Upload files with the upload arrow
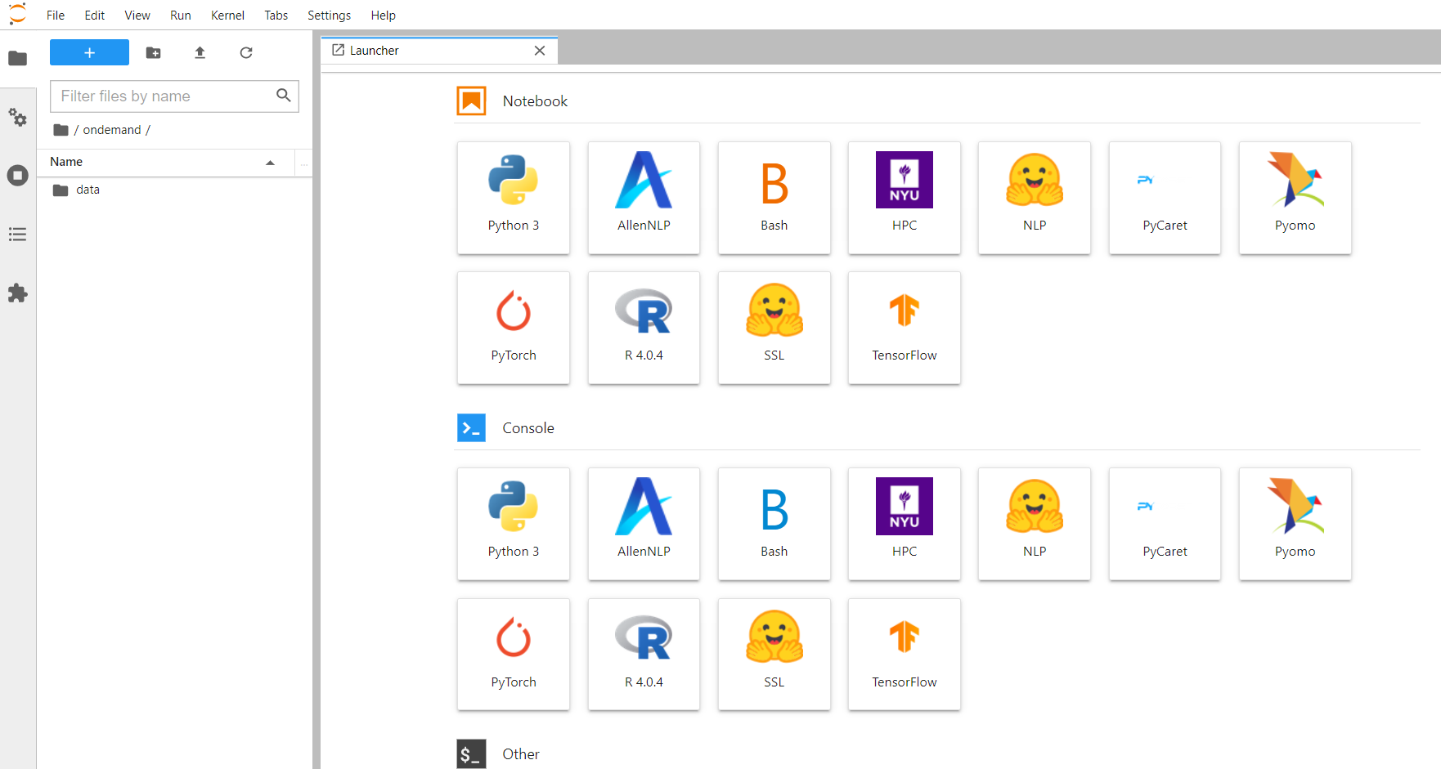This screenshot has width=1441, height=769. click(x=200, y=52)
